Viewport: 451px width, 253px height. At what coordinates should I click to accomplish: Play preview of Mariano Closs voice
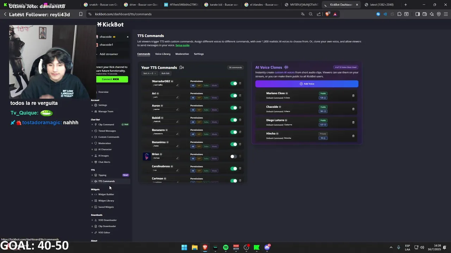[287, 93]
